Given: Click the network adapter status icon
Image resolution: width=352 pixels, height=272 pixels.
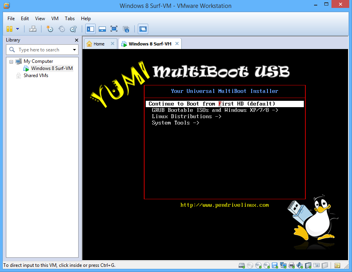Looking at the screenshot, I should click(x=283, y=266).
